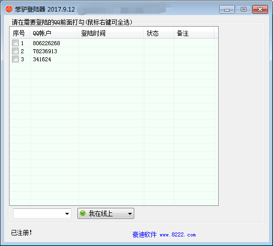Click the empty combo box field

pyautogui.click(x=42, y=213)
